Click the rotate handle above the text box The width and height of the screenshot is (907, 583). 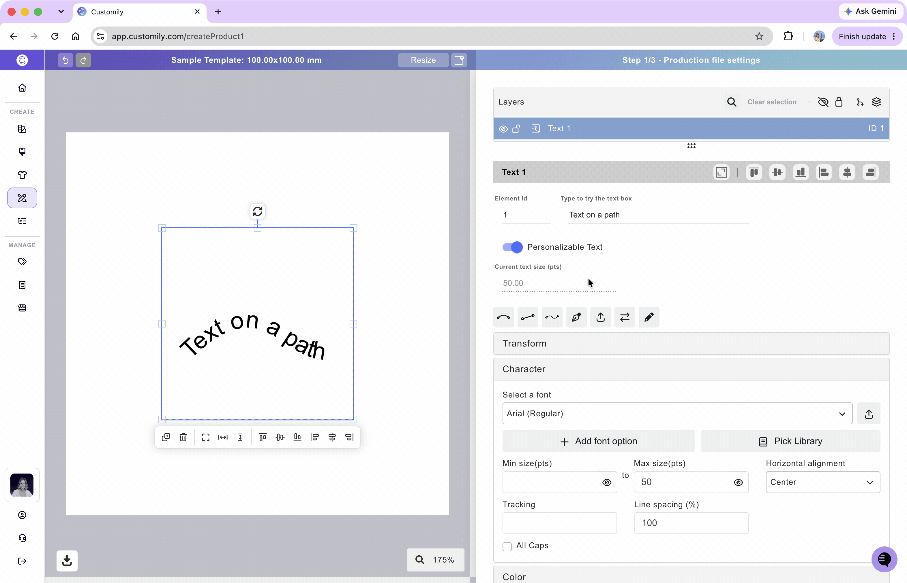pyautogui.click(x=257, y=211)
